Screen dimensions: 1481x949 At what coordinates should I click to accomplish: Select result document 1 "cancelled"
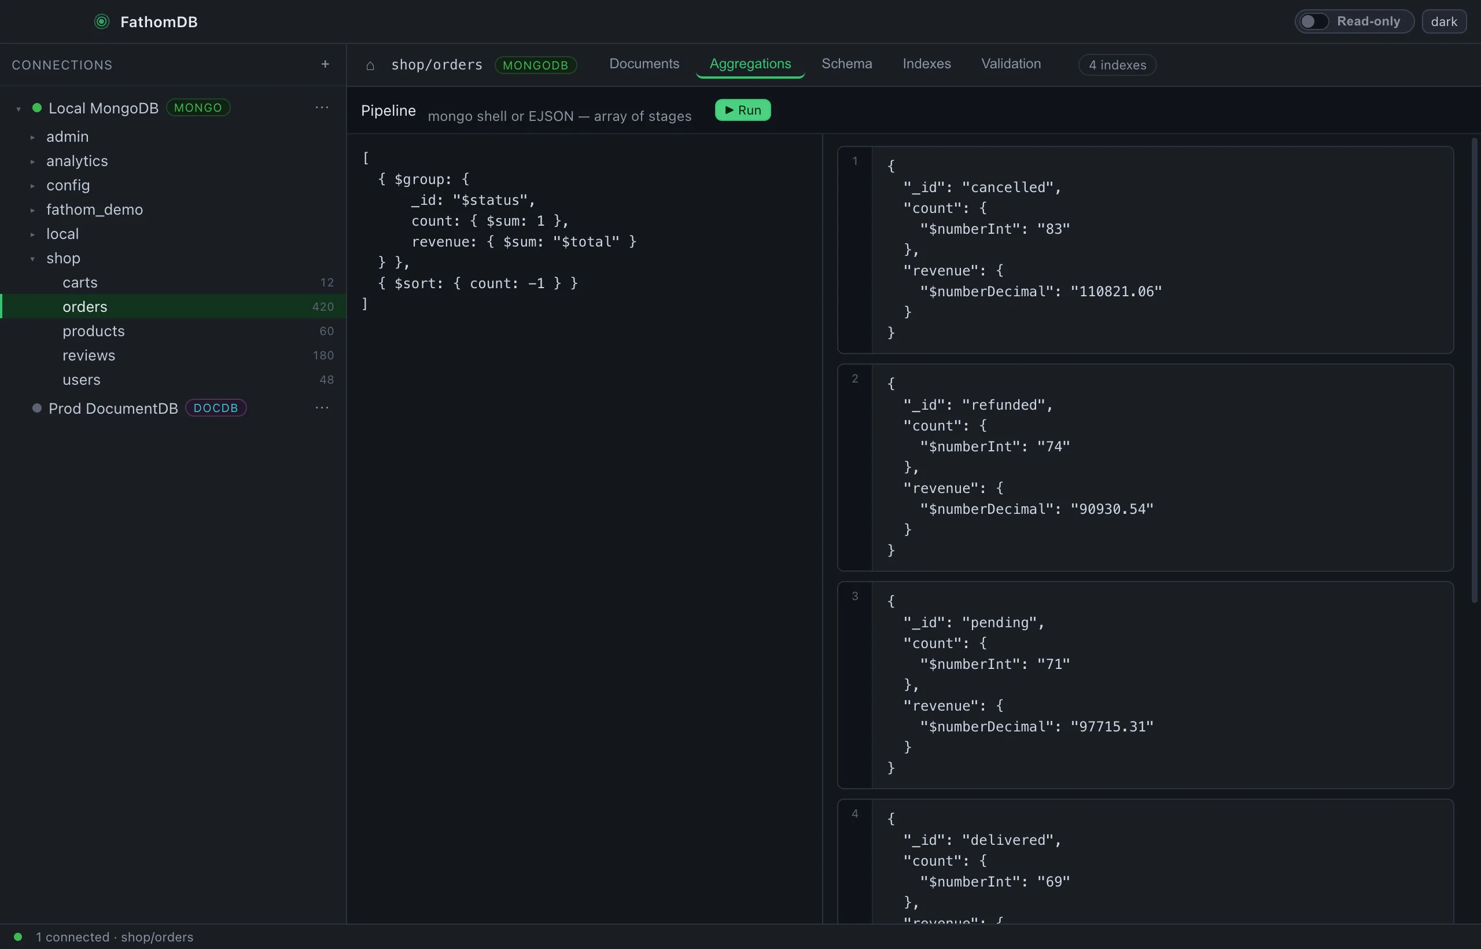click(x=1145, y=249)
